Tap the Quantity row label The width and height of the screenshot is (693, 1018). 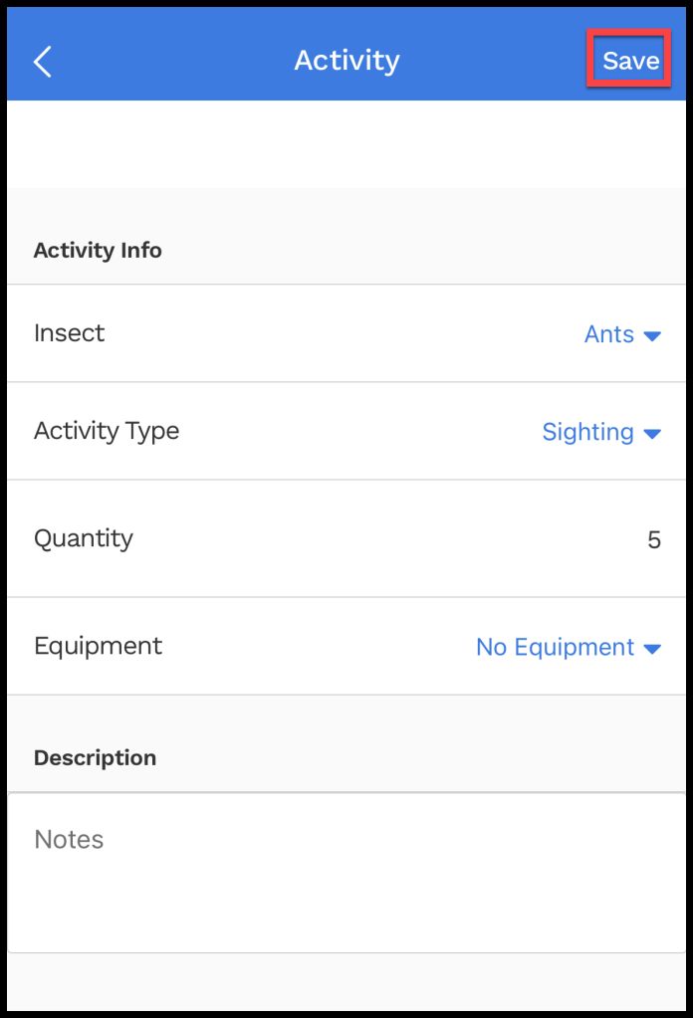tap(84, 538)
